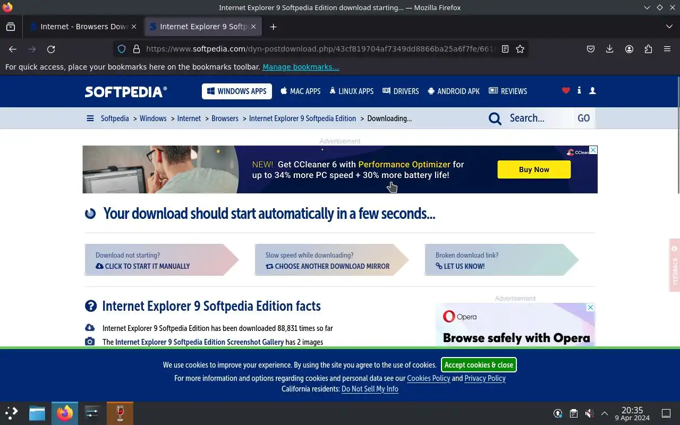Screen dimensions: 680x425
Task: Select Mac Apps category
Action: [x=301, y=91]
